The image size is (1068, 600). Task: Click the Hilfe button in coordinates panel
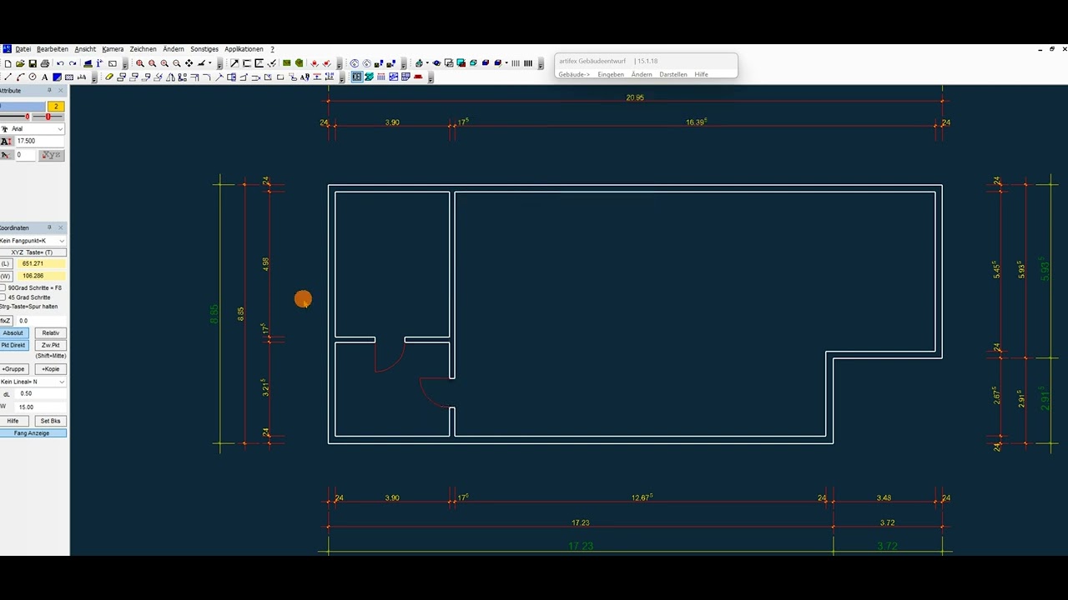[x=13, y=421]
